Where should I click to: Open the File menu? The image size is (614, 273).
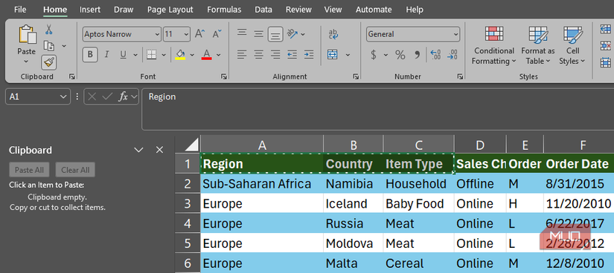[20, 10]
